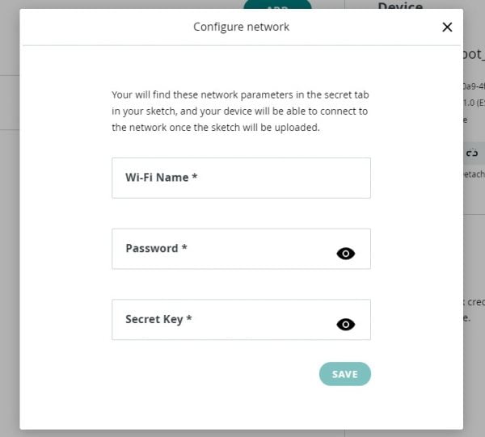The width and height of the screenshot is (485, 437).
Task: Click the partially visible device ID text behind dialog
Action: 474,86
